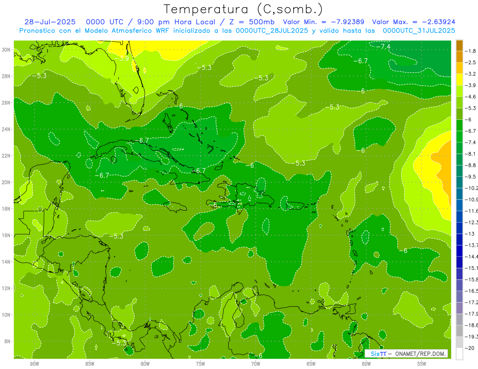
Task: Click the colorbar label "-17.2"
Action: click(x=472, y=302)
